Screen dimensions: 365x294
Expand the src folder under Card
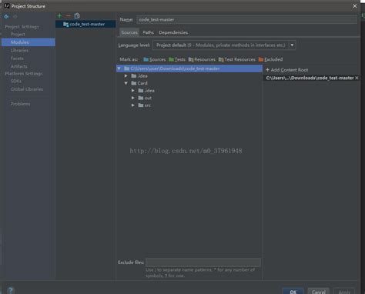(133, 105)
